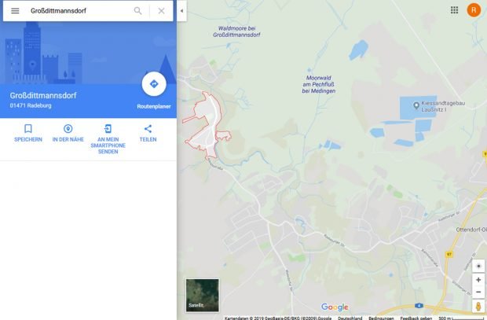Click the Großdittmannsdorf search field
Image resolution: width=487 pixels, height=320 pixels.
[78, 11]
